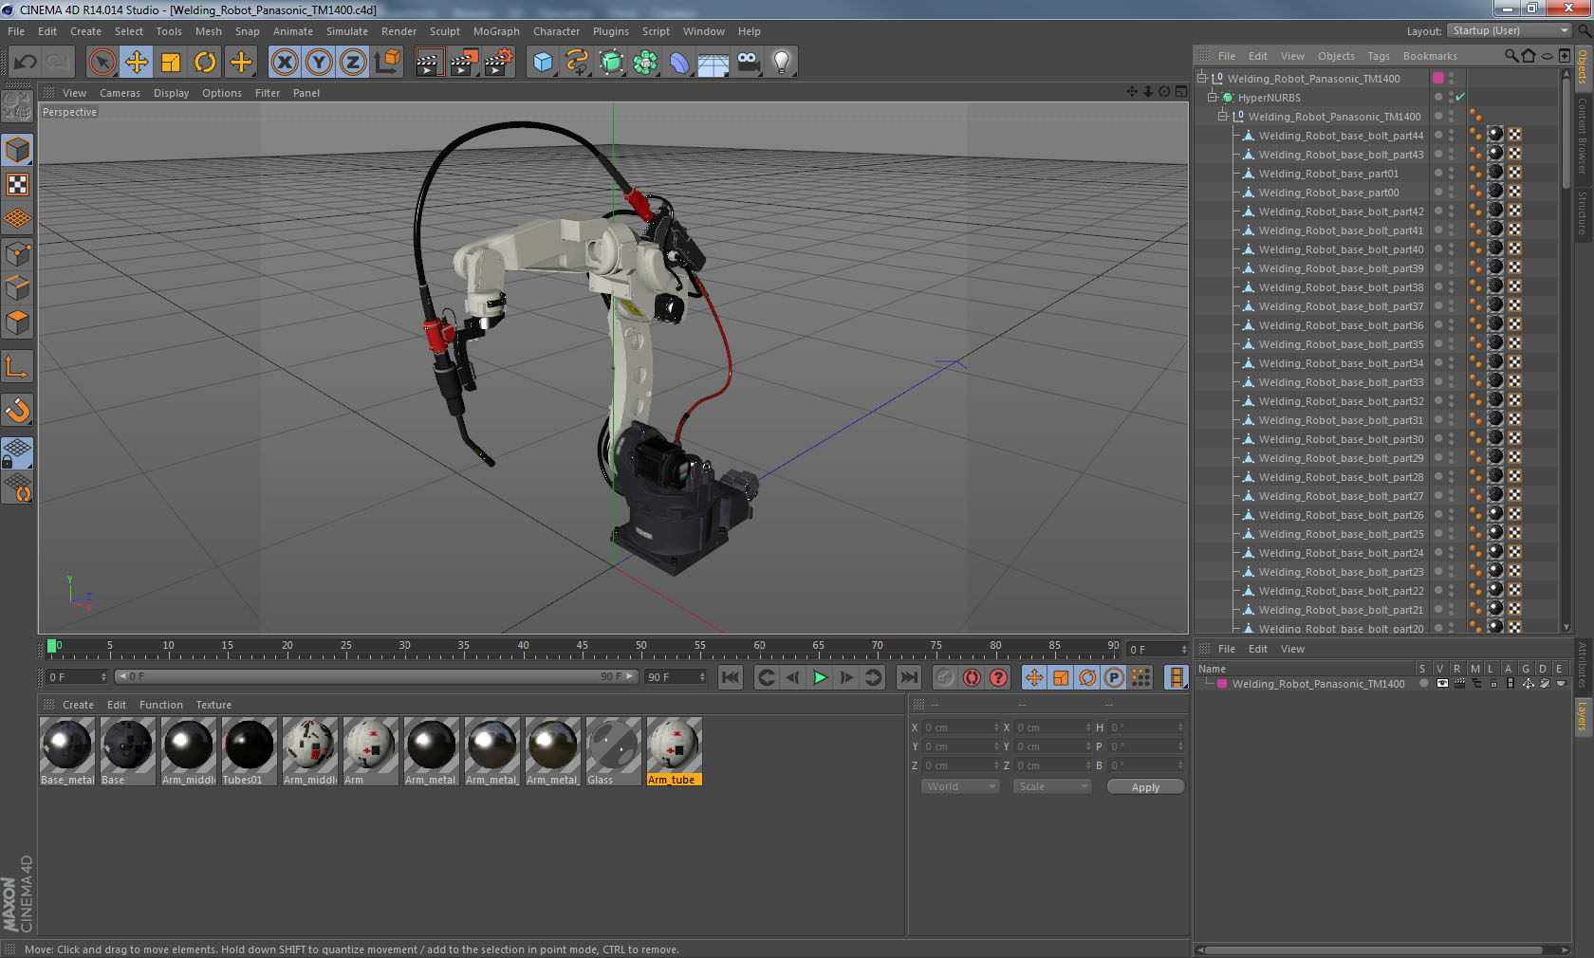
Task: Open the MoGraph menu
Action: tap(496, 31)
